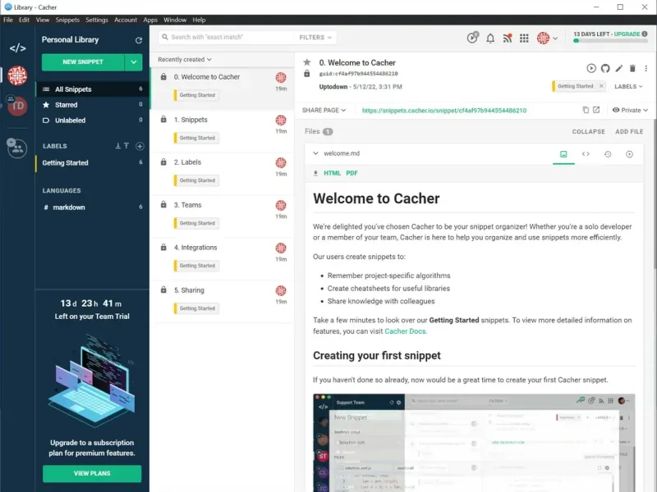The height and width of the screenshot is (492, 657).
Task: Open file revision history icon
Action: click(608, 154)
